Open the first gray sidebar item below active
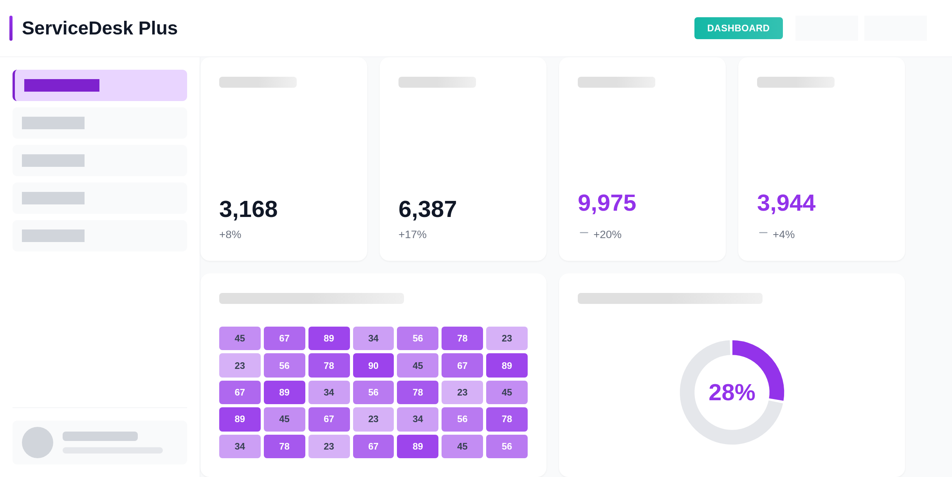This screenshot has width=952, height=477. (100, 123)
